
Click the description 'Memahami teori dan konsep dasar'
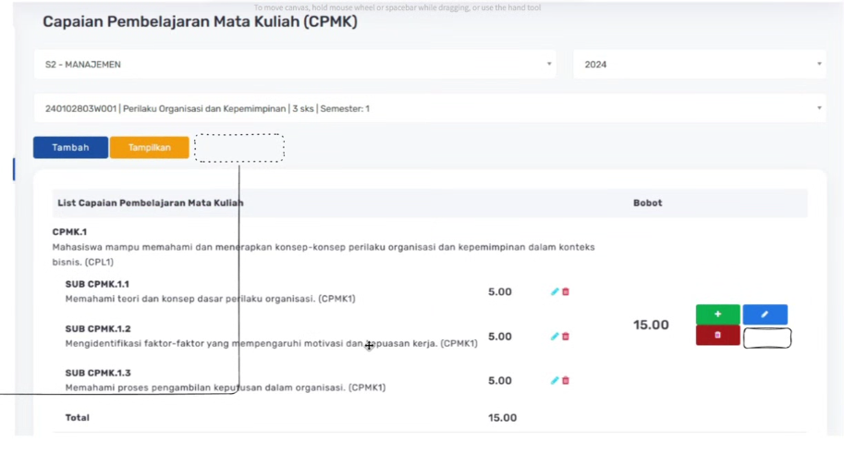tap(210, 299)
